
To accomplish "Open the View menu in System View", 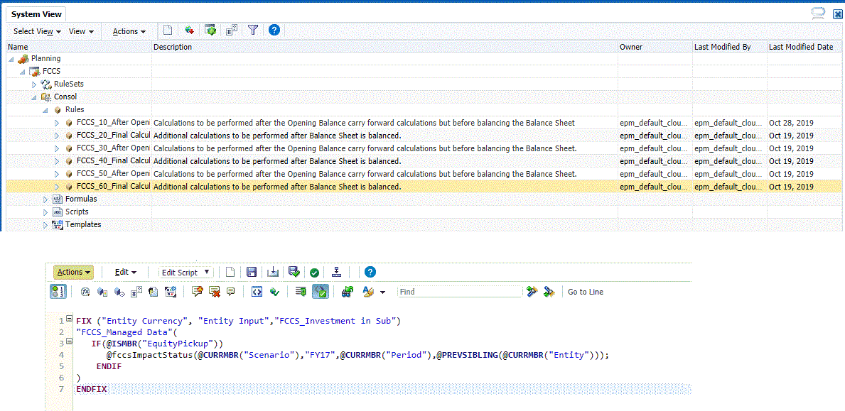I will coord(82,31).
